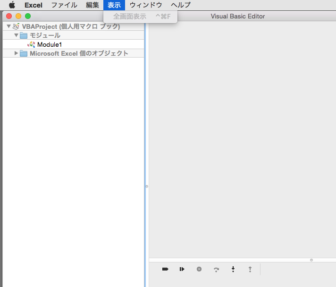Click the vertical splitter handle dot
The height and width of the screenshot is (287, 336).
147,186
